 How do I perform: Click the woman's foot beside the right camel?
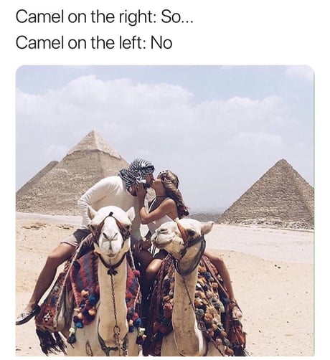[x=235, y=311]
